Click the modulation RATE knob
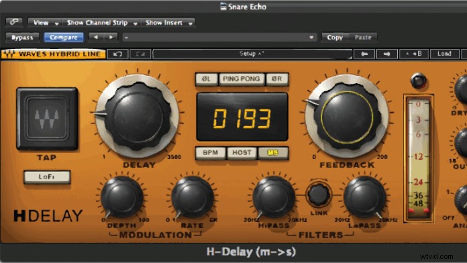 [192, 197]
